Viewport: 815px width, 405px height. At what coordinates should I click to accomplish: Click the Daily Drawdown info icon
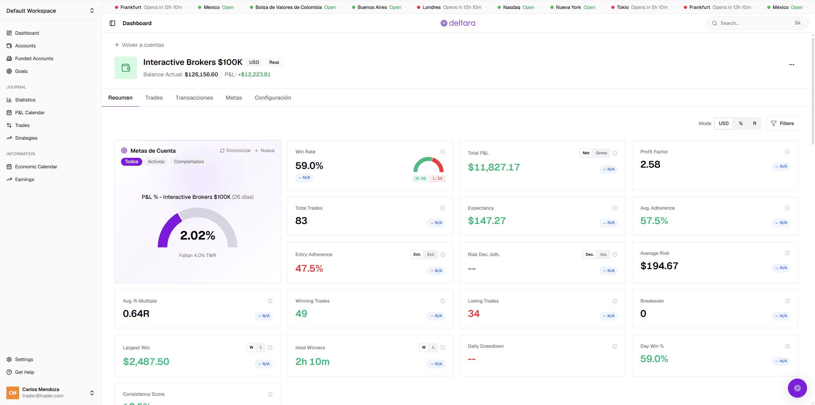[615, 346]
